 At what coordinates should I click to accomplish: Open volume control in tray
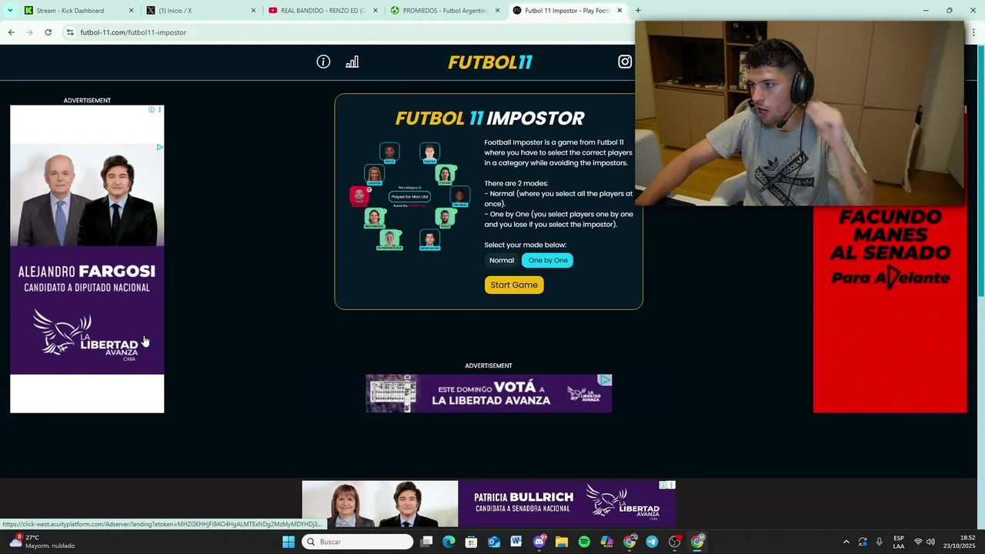pyautogui.click(x=930, y=542)
